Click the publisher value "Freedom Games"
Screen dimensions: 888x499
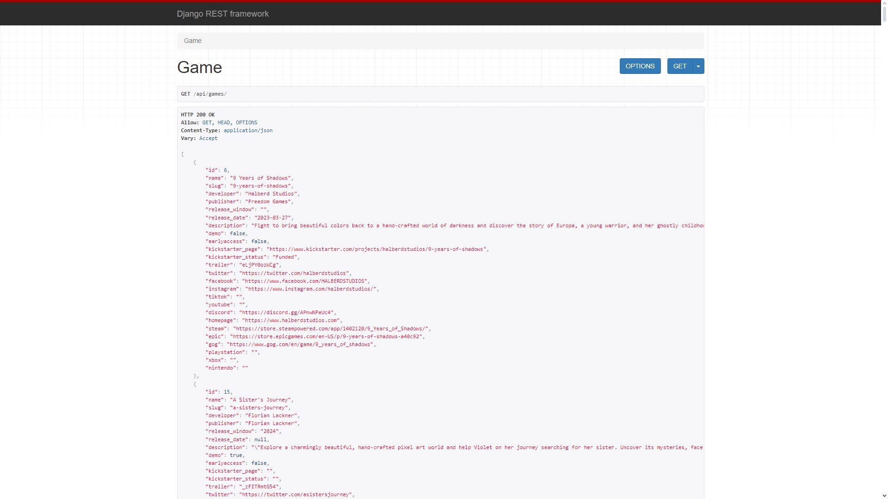[268, 201]
